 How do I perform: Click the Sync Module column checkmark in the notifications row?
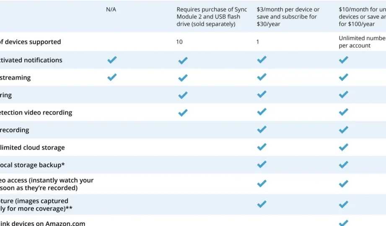coord(183,61)
